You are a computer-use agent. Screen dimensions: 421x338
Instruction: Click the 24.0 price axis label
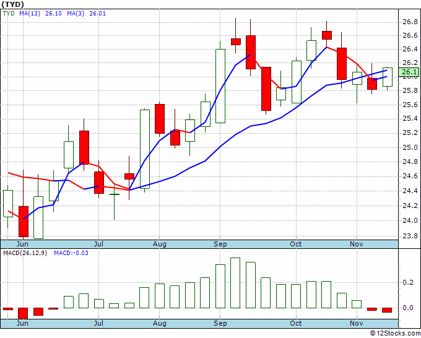click(410, 220)
